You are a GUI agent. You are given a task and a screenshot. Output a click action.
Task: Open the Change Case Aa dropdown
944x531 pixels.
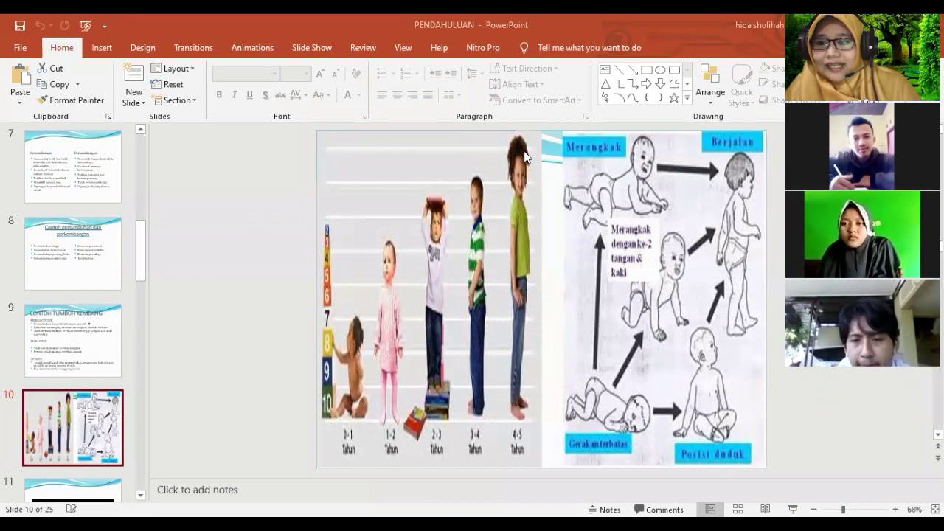(322, 95)
